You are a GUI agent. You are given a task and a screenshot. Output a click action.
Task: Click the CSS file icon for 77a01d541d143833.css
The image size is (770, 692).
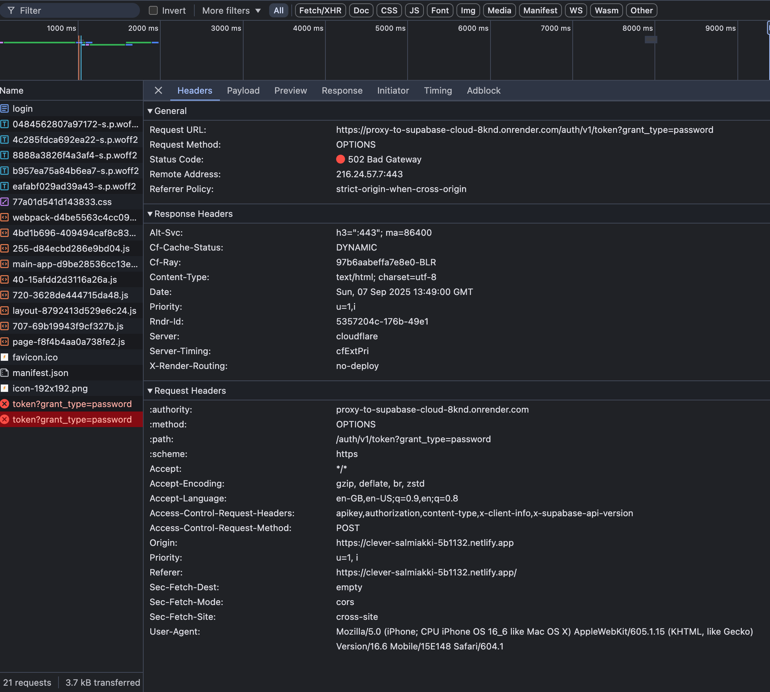[x=4, y=202]
